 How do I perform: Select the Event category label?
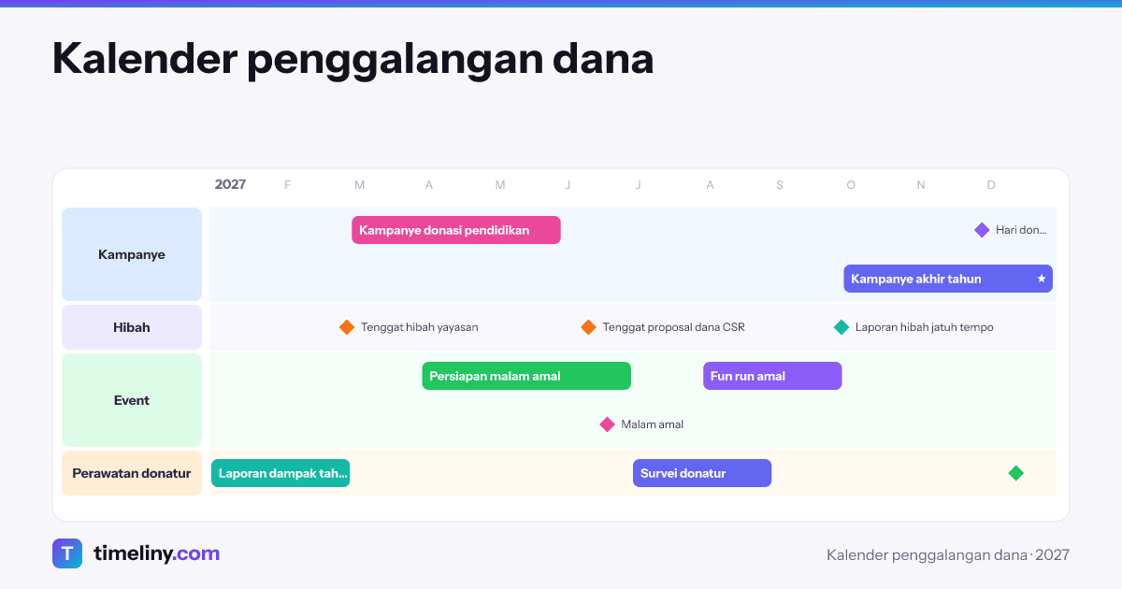pyautogui.click(x=132, y=400)
